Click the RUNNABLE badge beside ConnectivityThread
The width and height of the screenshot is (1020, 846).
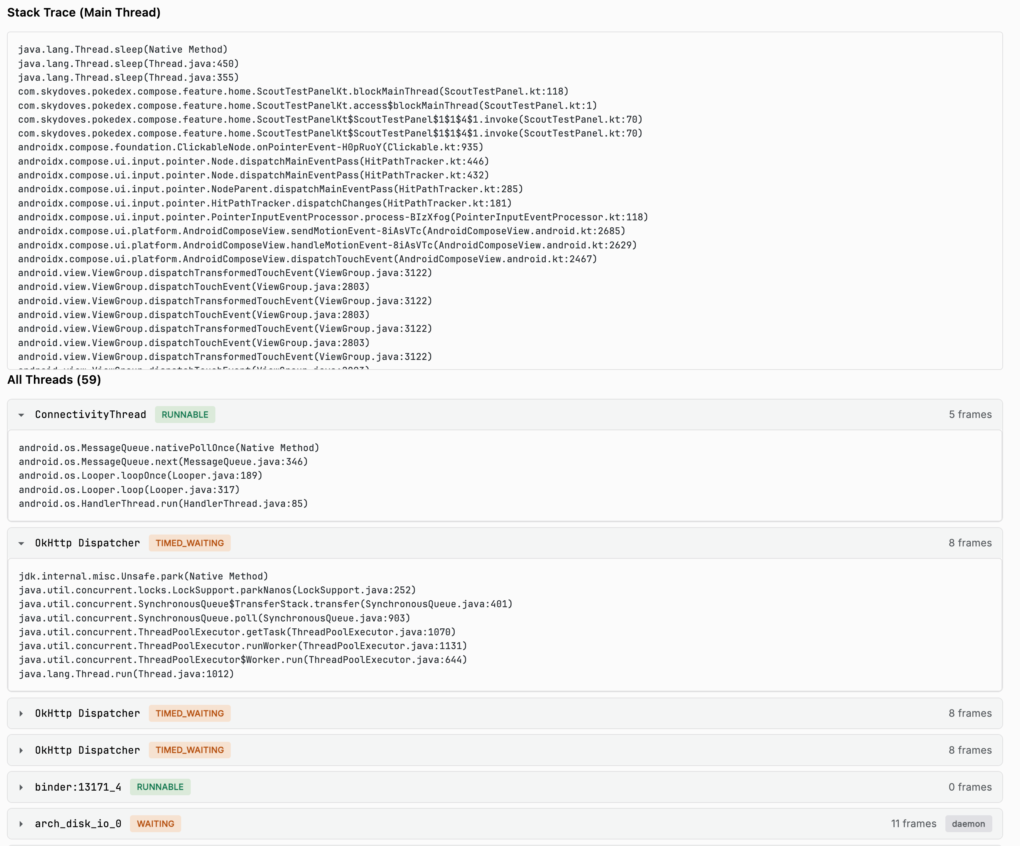coord(185,415)
